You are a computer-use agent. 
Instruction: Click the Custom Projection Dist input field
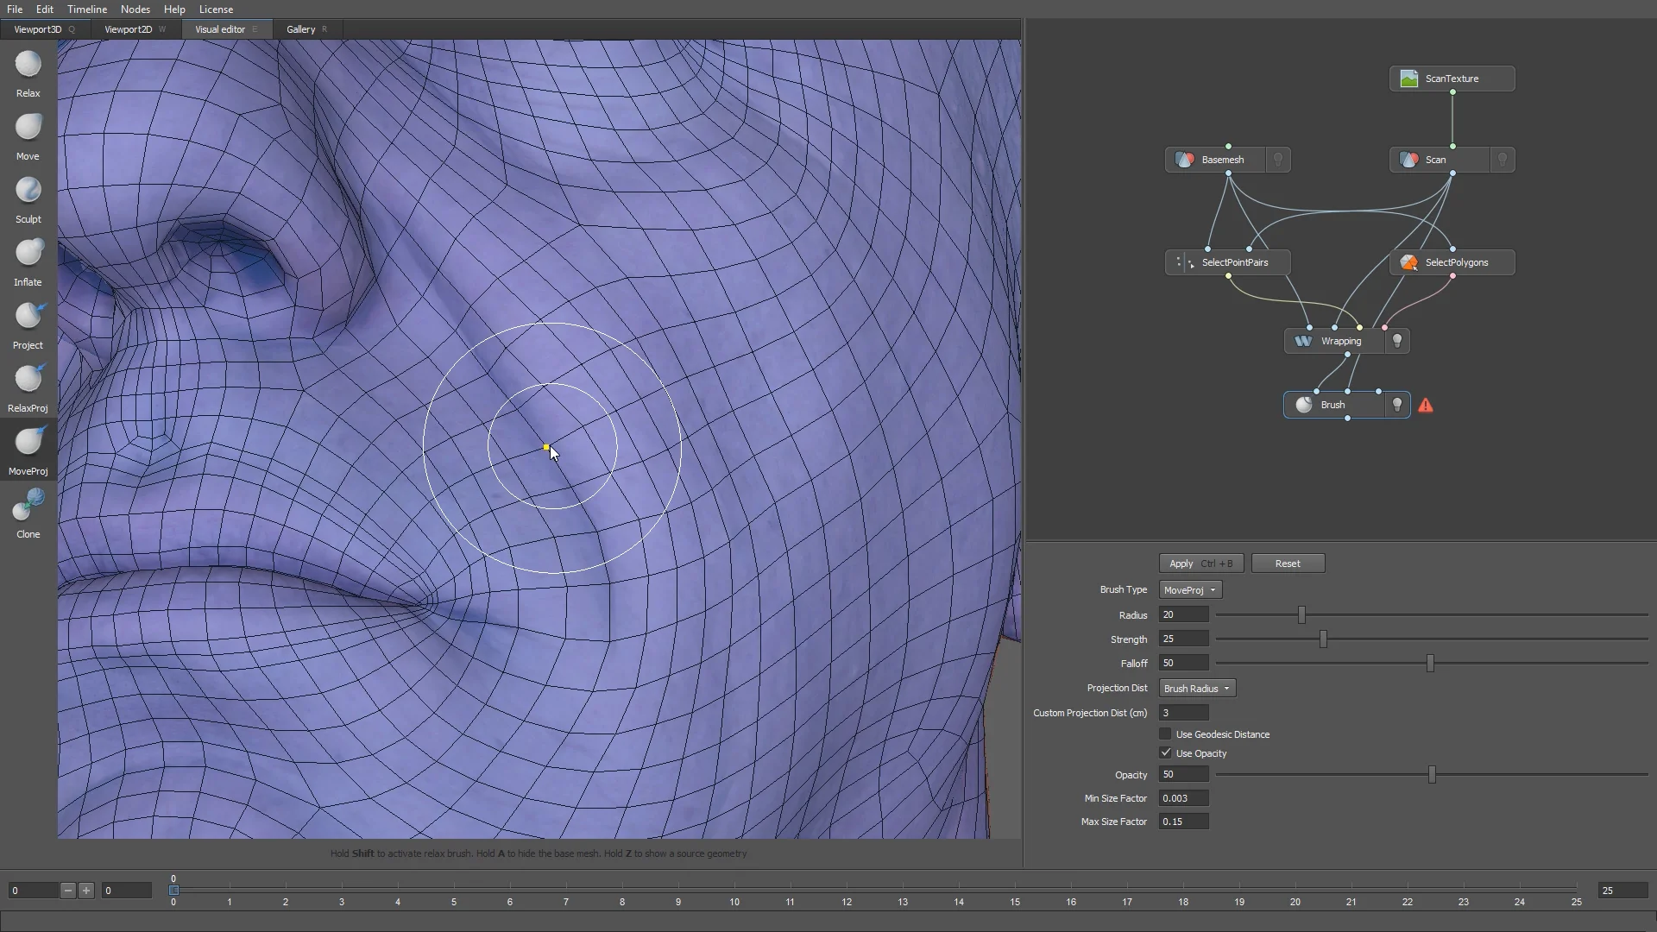[1181, 712]
